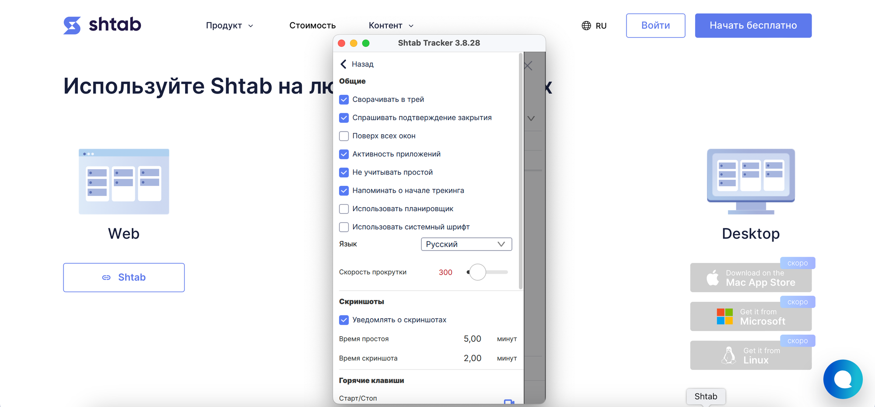Click the Desktop heading text

[x=751, y=233]
